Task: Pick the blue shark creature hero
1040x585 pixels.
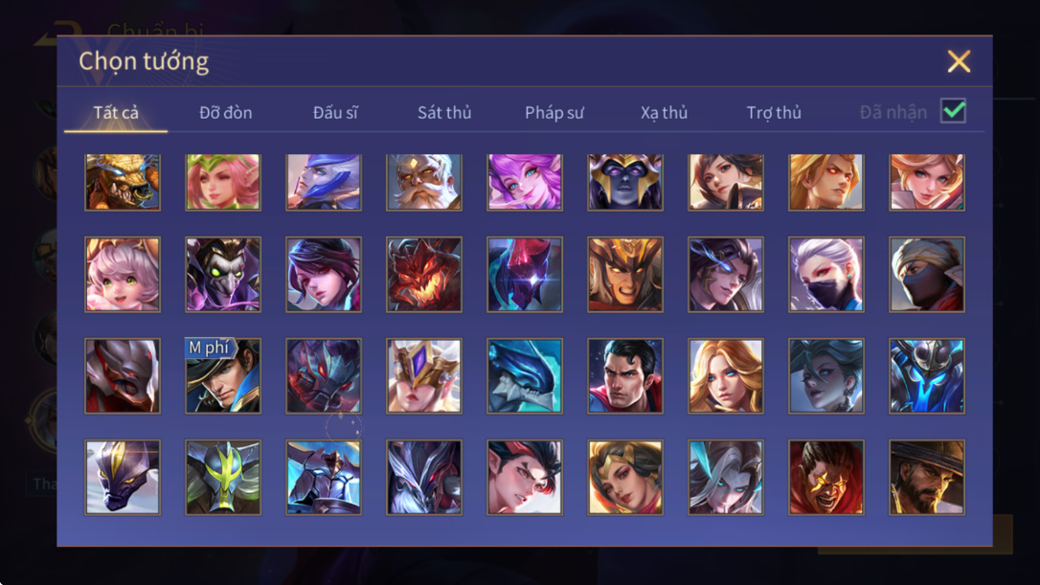Action: pos(524,376)
